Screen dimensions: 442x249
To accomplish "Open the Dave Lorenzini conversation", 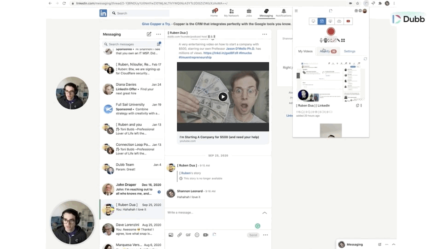I will [x=132, y=229].
